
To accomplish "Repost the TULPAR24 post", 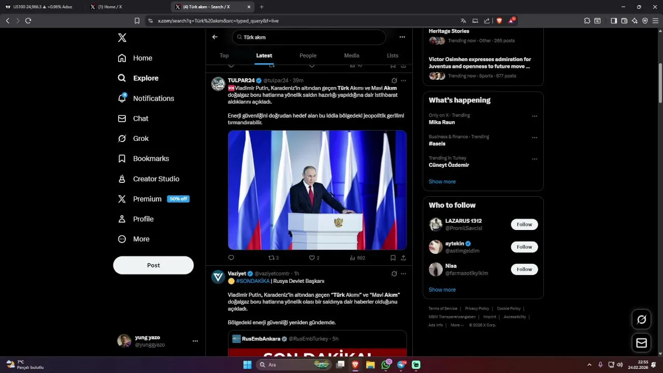I will [x=273, y=257].
